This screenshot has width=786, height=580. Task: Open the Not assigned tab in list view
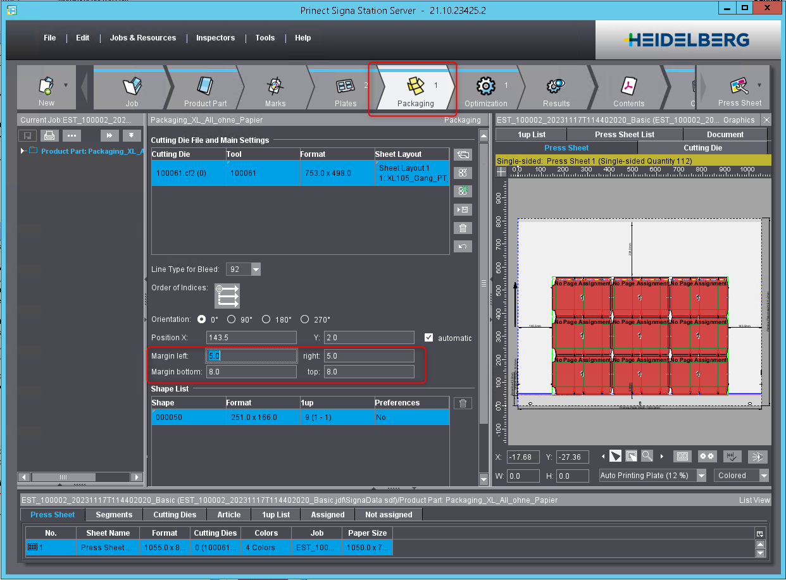click(389, 515)
